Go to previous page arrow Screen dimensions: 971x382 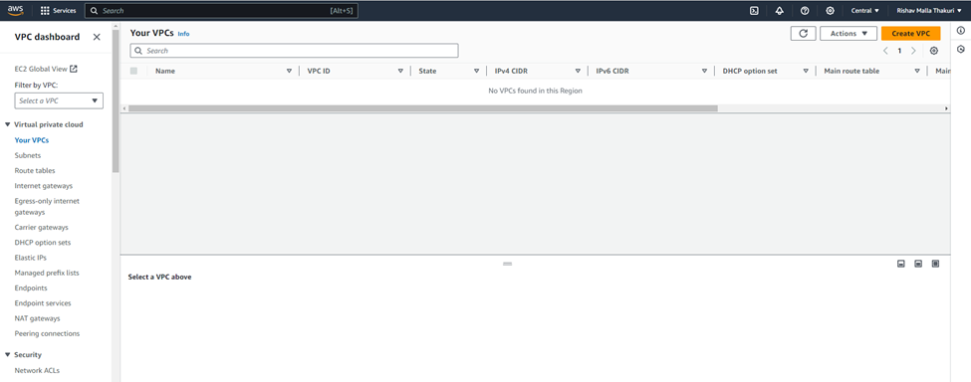[885, 51]
